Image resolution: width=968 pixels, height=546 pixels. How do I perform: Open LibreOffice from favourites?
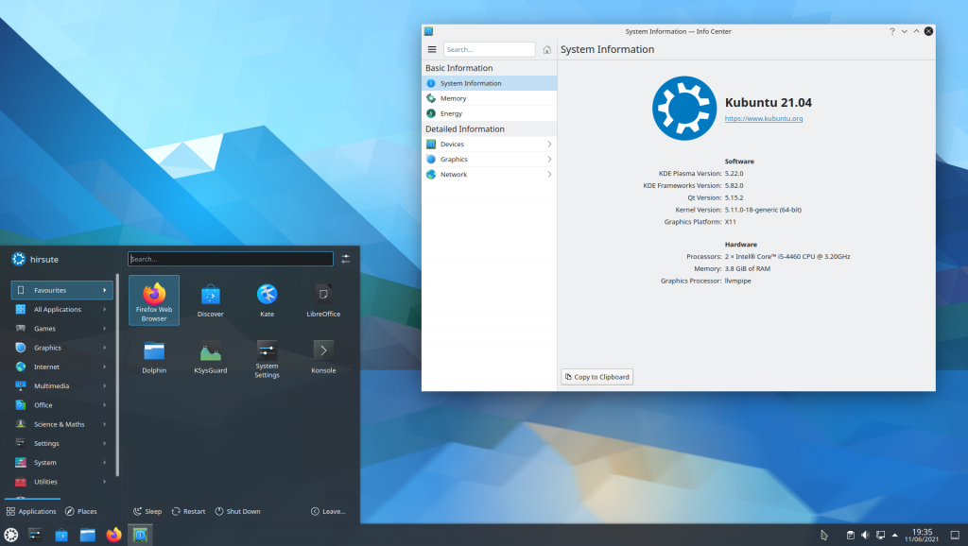pos(323,300)
